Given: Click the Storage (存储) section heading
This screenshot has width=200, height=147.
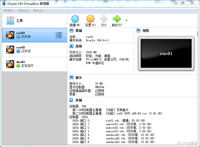Looking at the screenshot, I should pos(79,100).
